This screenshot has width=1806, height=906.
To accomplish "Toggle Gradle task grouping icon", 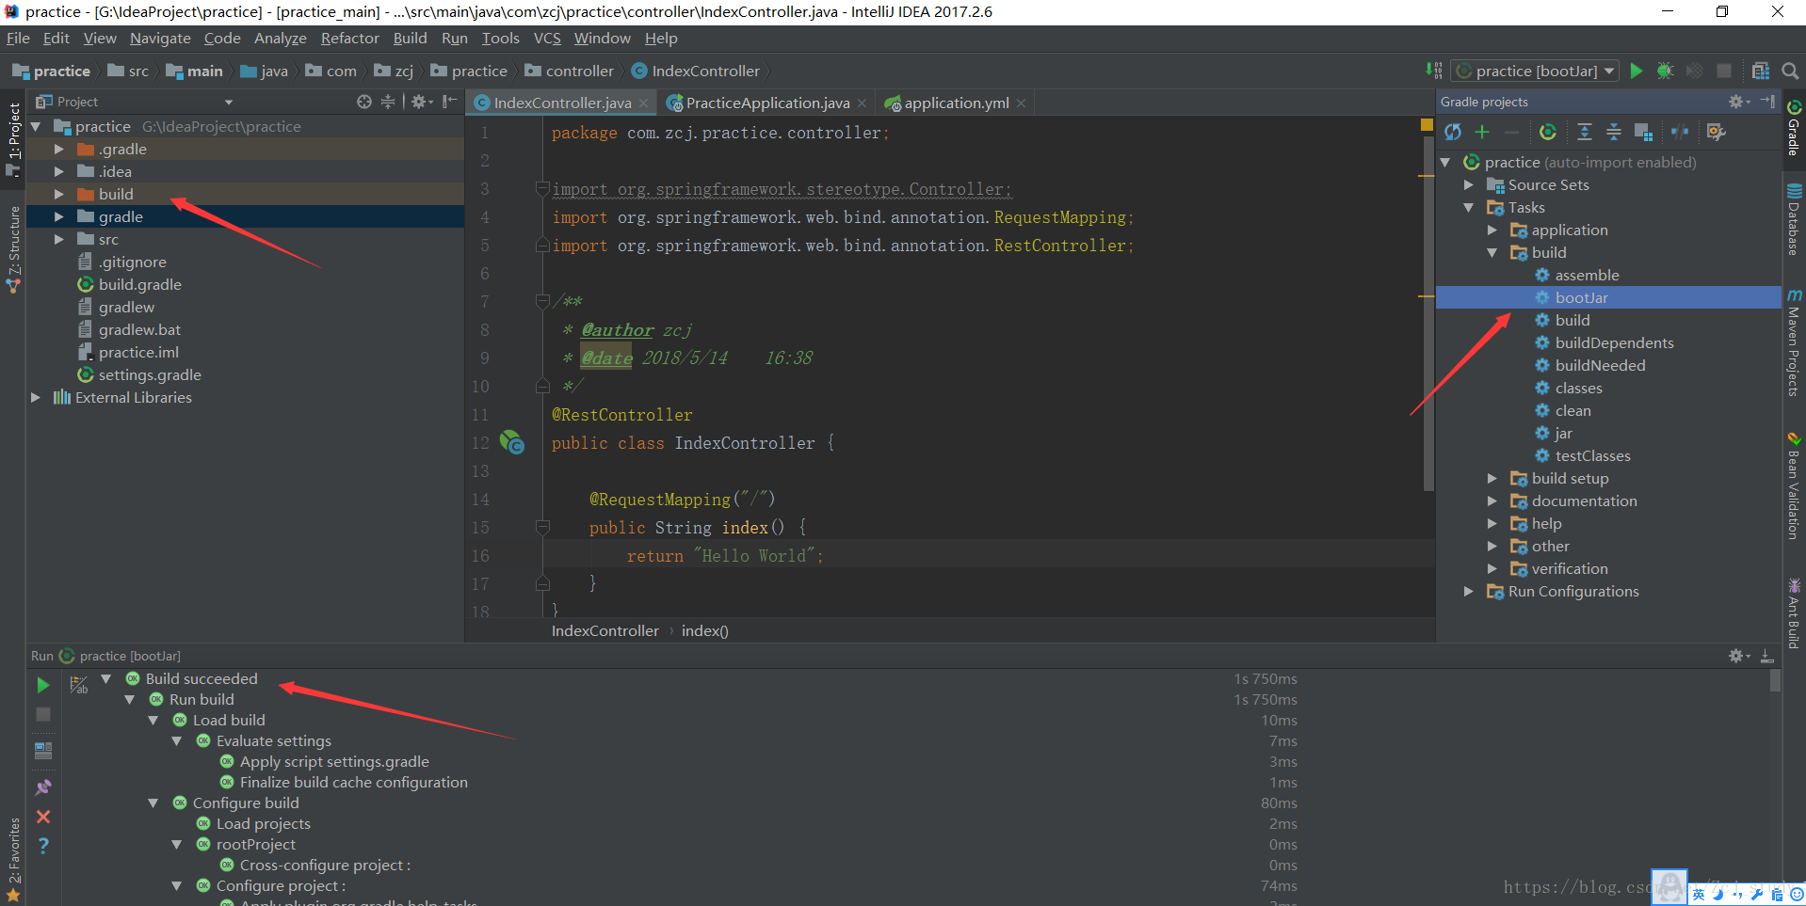I will [x=1643, y=132].
